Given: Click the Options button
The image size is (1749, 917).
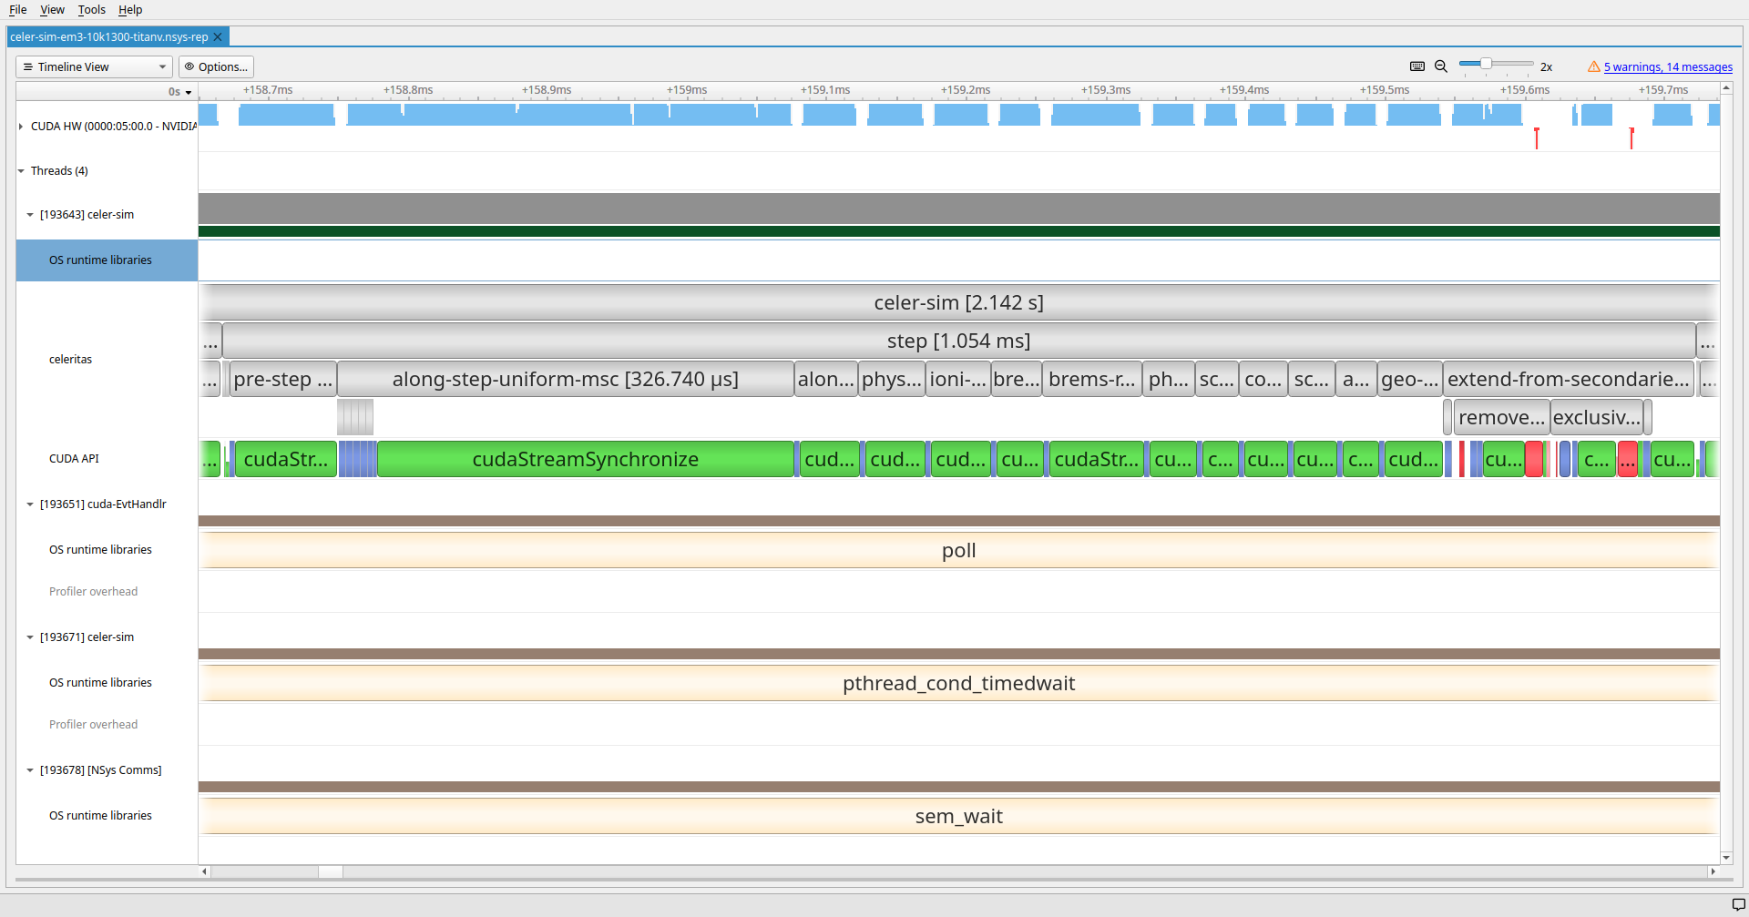Looking at the screenshot, I should (216, 66).
